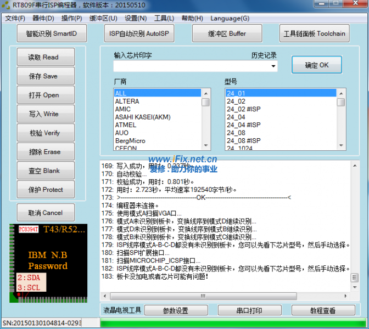
Task: Confirm with the 确定 OK button
Action: (317, 65)
